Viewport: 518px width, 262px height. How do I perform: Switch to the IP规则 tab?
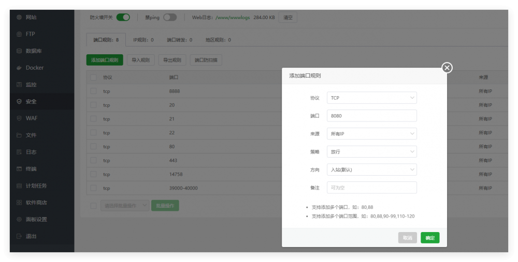pyautogui.click(x=143, y=40)
